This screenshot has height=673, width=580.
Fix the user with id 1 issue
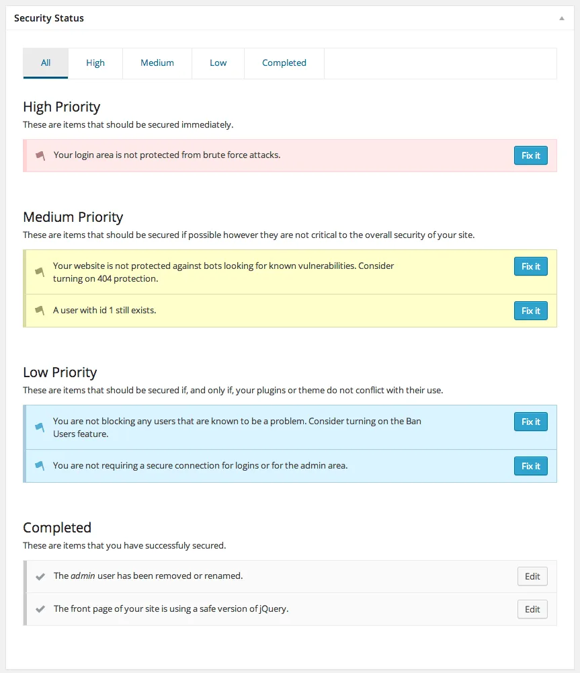[x=530, y=310]
